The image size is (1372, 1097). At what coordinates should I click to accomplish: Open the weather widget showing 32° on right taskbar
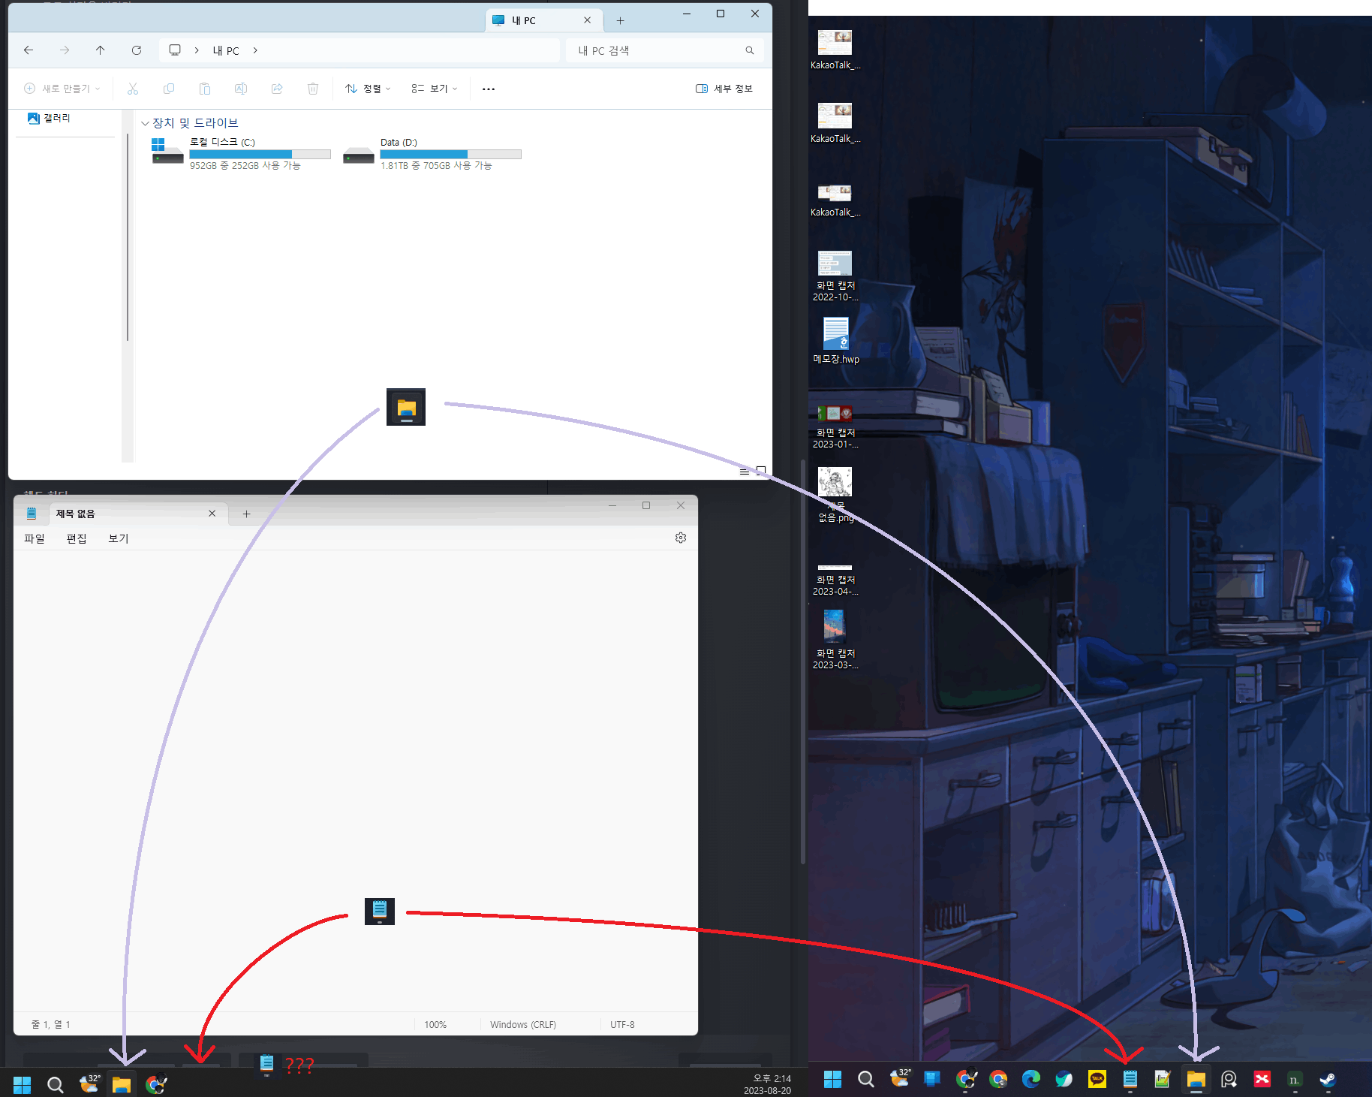coord(900,1079)
